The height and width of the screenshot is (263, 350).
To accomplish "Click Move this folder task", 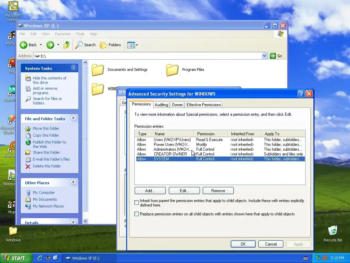I will (x=46, y=128).
